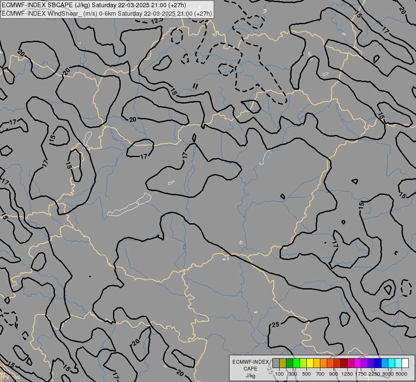Select the 500 legend value
Screen dimensions: 416x382
[306, 374]
